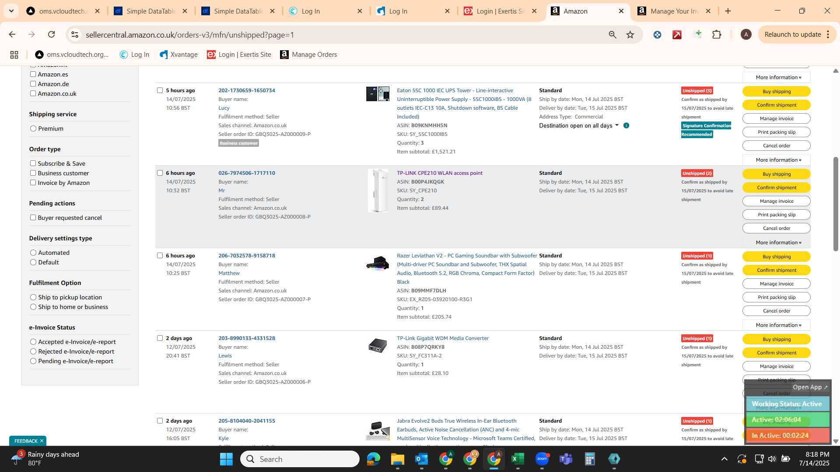The image size is (840, 472).
Task: Focus the browser address bar URL
Action: 190,35
